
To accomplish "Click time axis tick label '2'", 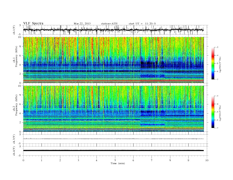I will click(x=60, y=160).
